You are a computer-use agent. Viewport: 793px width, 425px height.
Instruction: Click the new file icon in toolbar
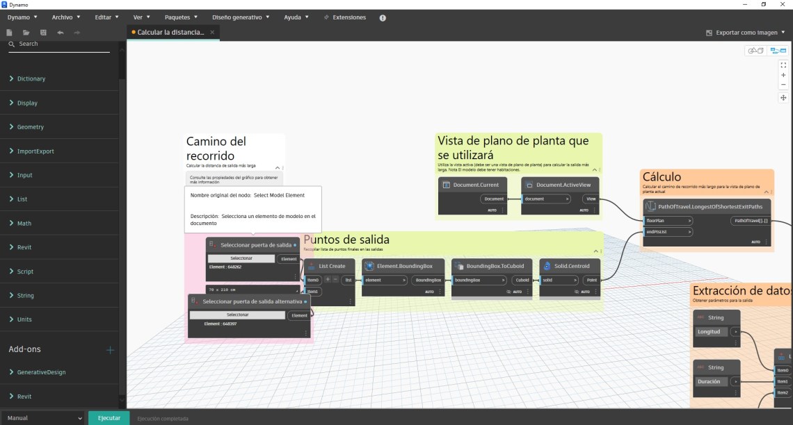[x=10, y=33]
